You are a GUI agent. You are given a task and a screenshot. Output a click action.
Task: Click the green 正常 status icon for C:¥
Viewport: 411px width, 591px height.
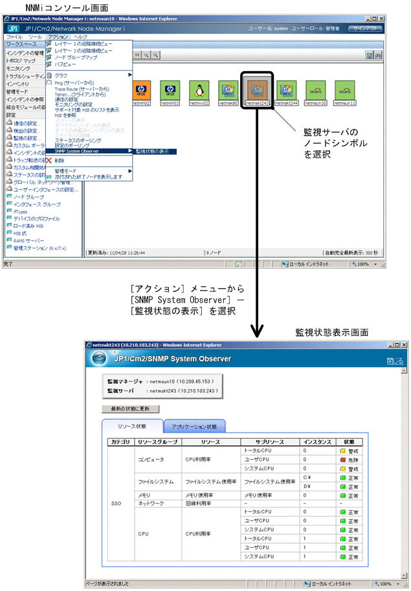pos(343,478)
